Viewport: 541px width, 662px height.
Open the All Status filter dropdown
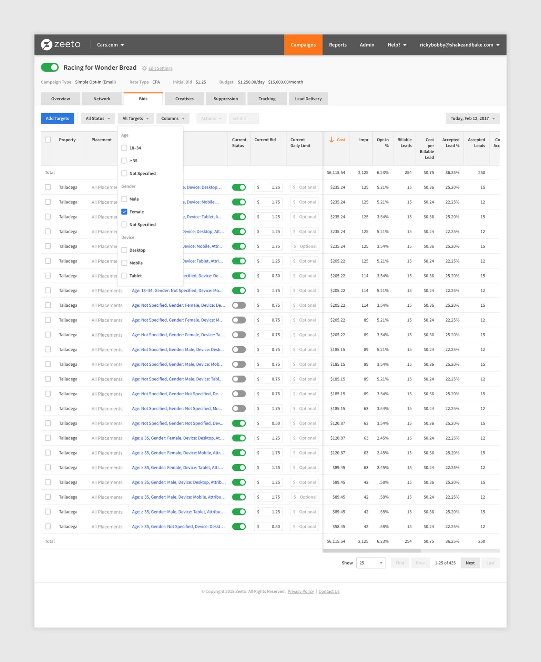(98, 119)
